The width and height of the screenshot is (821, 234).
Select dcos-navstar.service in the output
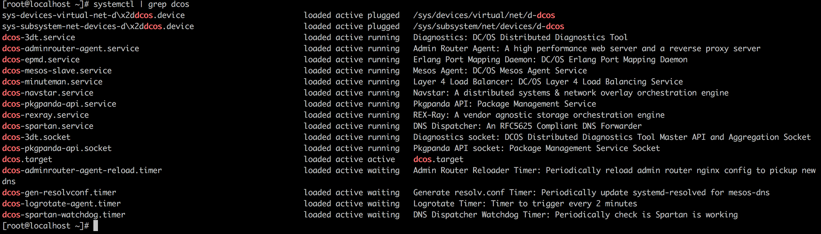[48, 93]
